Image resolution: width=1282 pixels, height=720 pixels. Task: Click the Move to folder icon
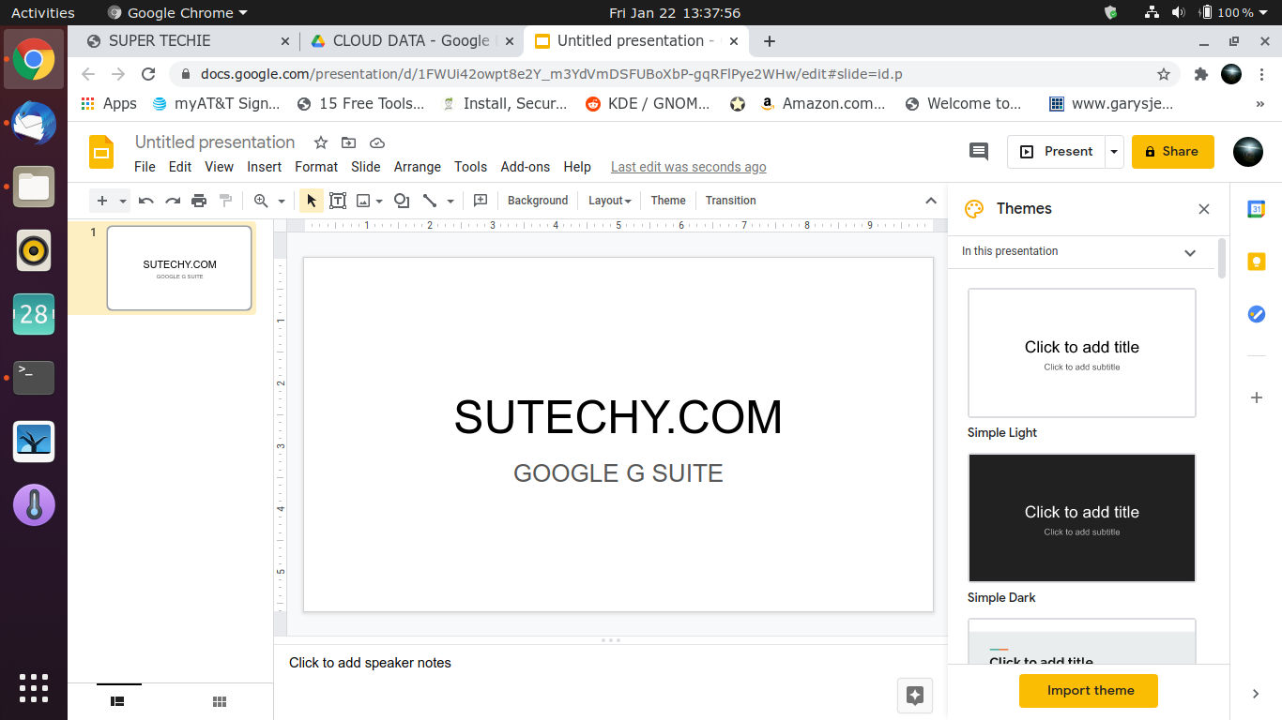pos(348,142)
